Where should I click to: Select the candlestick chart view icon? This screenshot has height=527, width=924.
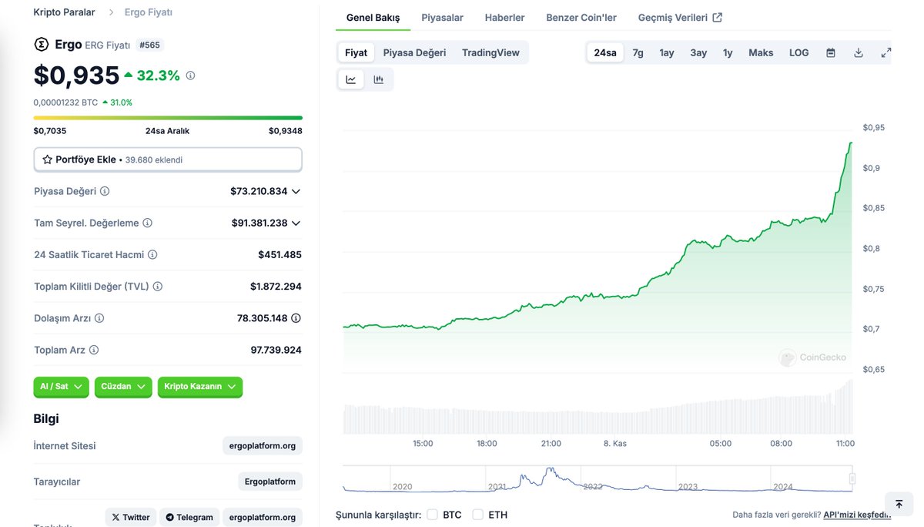(x=378, y=79)
